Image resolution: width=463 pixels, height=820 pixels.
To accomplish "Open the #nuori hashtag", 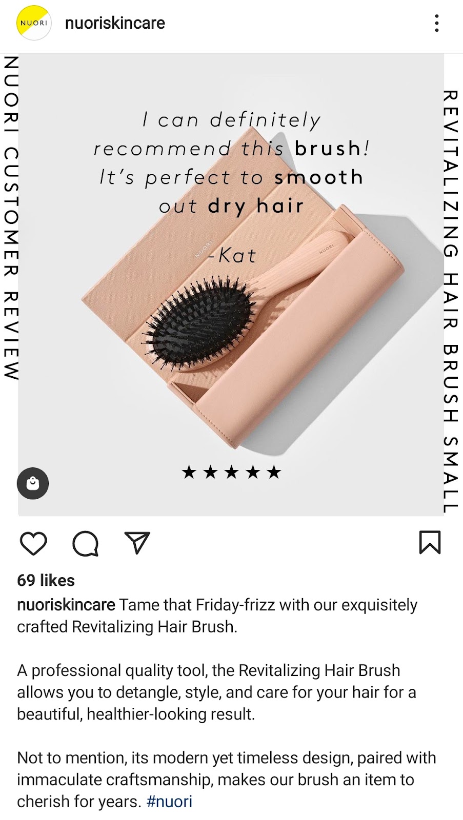I will click(169, 801).
